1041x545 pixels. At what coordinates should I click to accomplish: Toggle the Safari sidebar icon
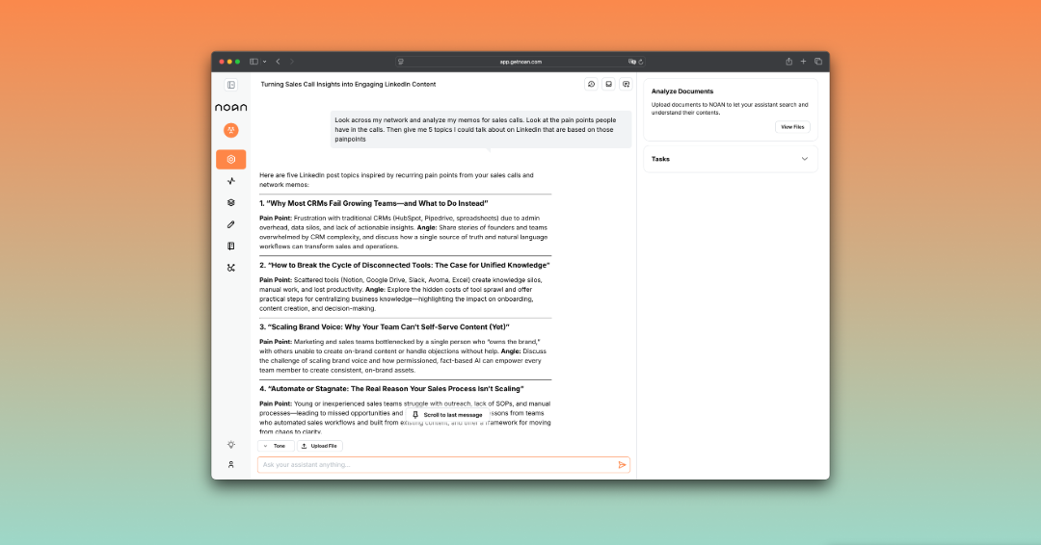(254, 62)
